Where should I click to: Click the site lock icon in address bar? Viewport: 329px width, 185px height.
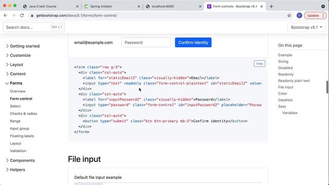point(32,15)
